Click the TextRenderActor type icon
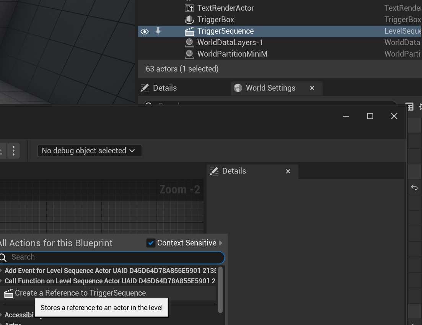 [189, 8]
